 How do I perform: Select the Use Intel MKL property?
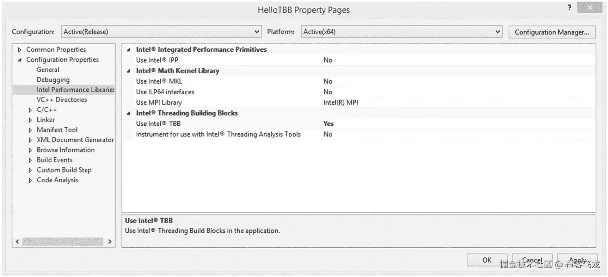click(159, 81)
